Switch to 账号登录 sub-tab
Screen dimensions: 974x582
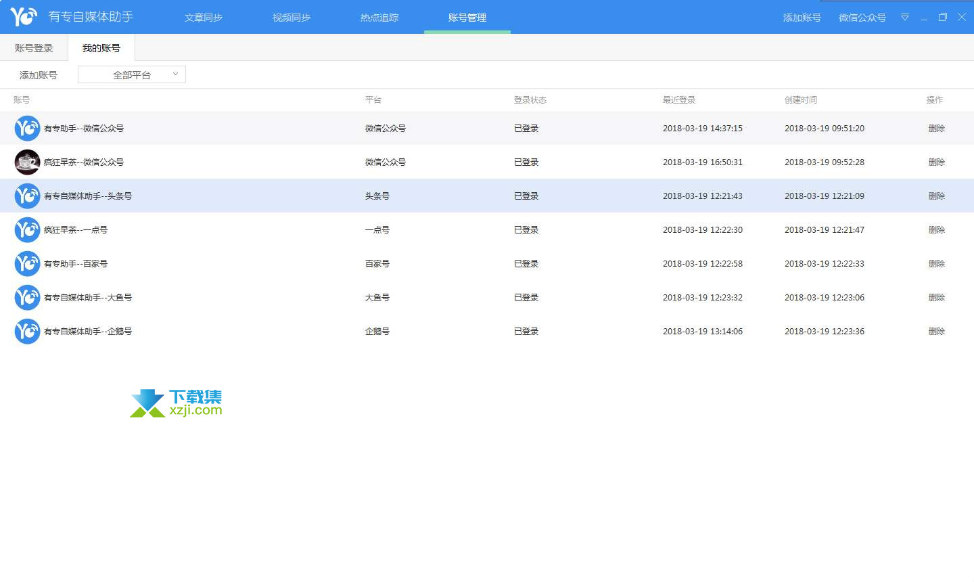34,48
